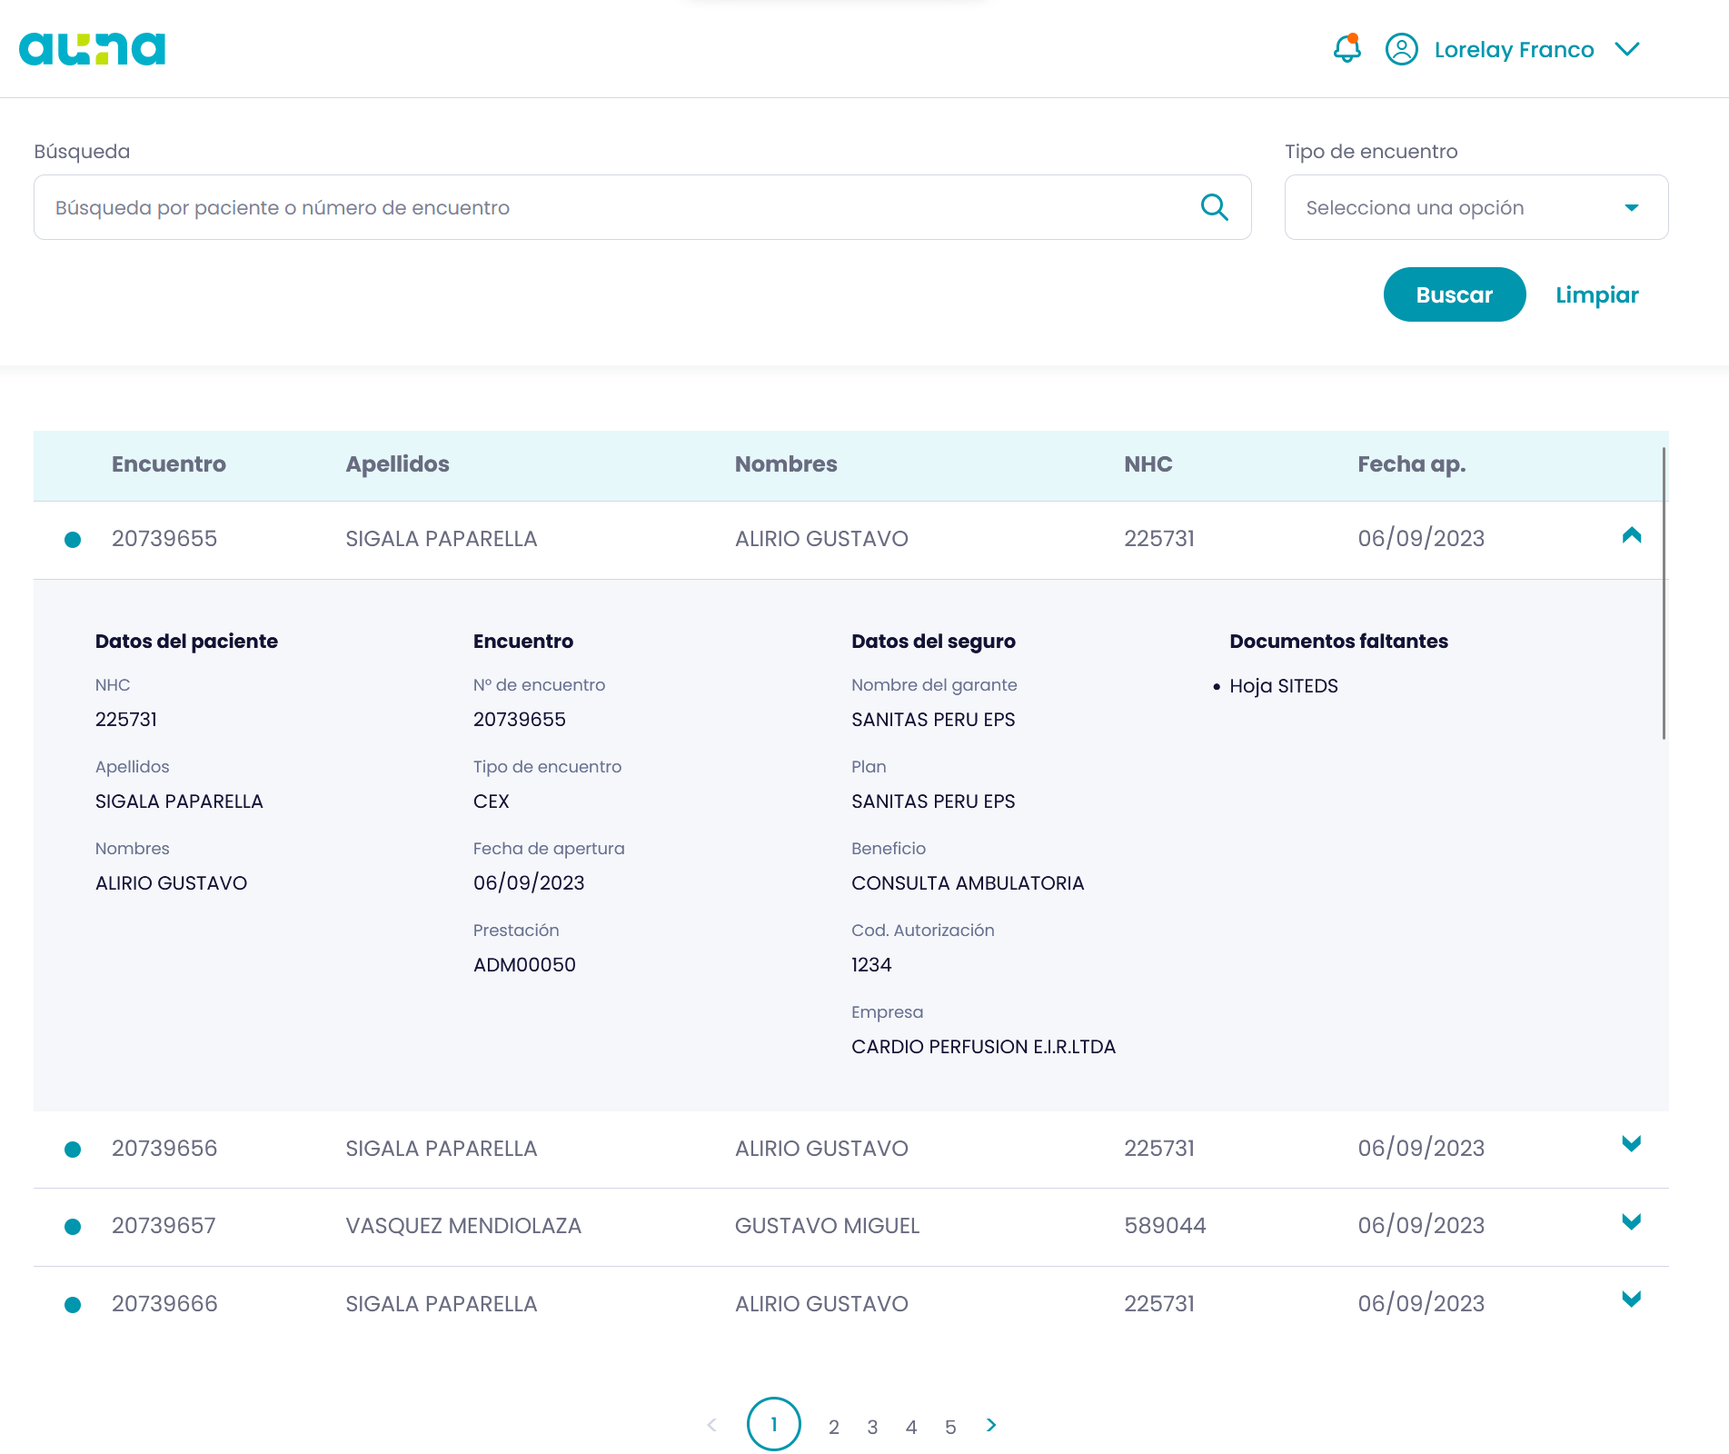The image size is (1729, 1454).
Task: Select page 2 in pagination
Action: click(x=833, y=1427)
